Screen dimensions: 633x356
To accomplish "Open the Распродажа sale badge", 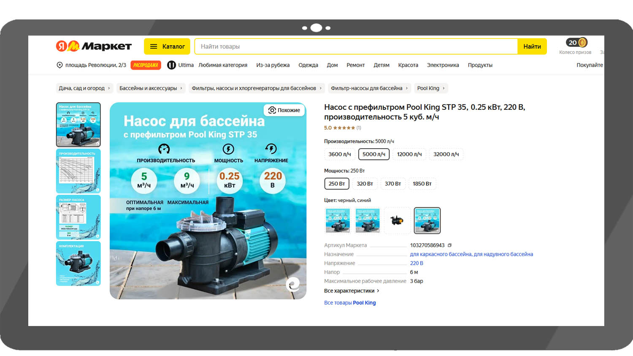I will pos(146,65).
